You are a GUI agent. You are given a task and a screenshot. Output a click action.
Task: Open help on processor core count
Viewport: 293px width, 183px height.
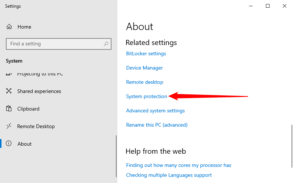pyautogui.click(x=179, y=165)
